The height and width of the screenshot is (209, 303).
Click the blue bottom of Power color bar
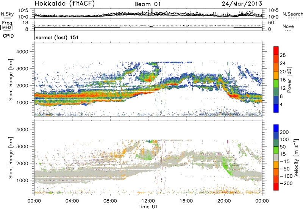pyautogui.click(x=276, y=108)
